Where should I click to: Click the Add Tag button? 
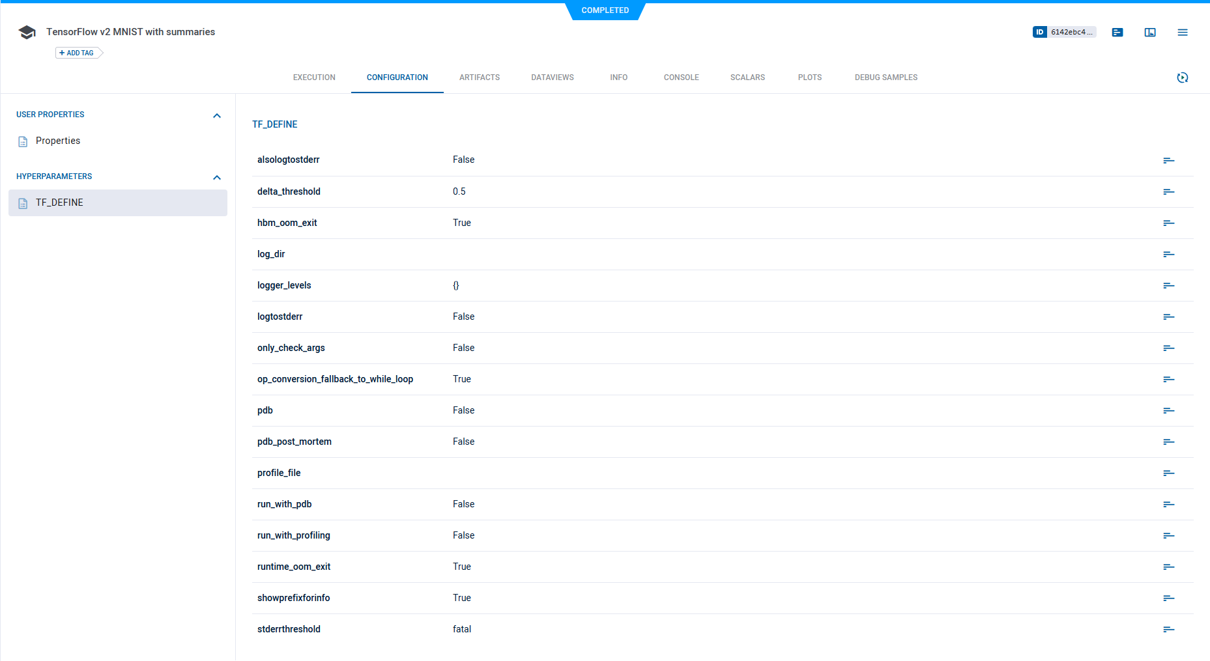pos(78,53)
